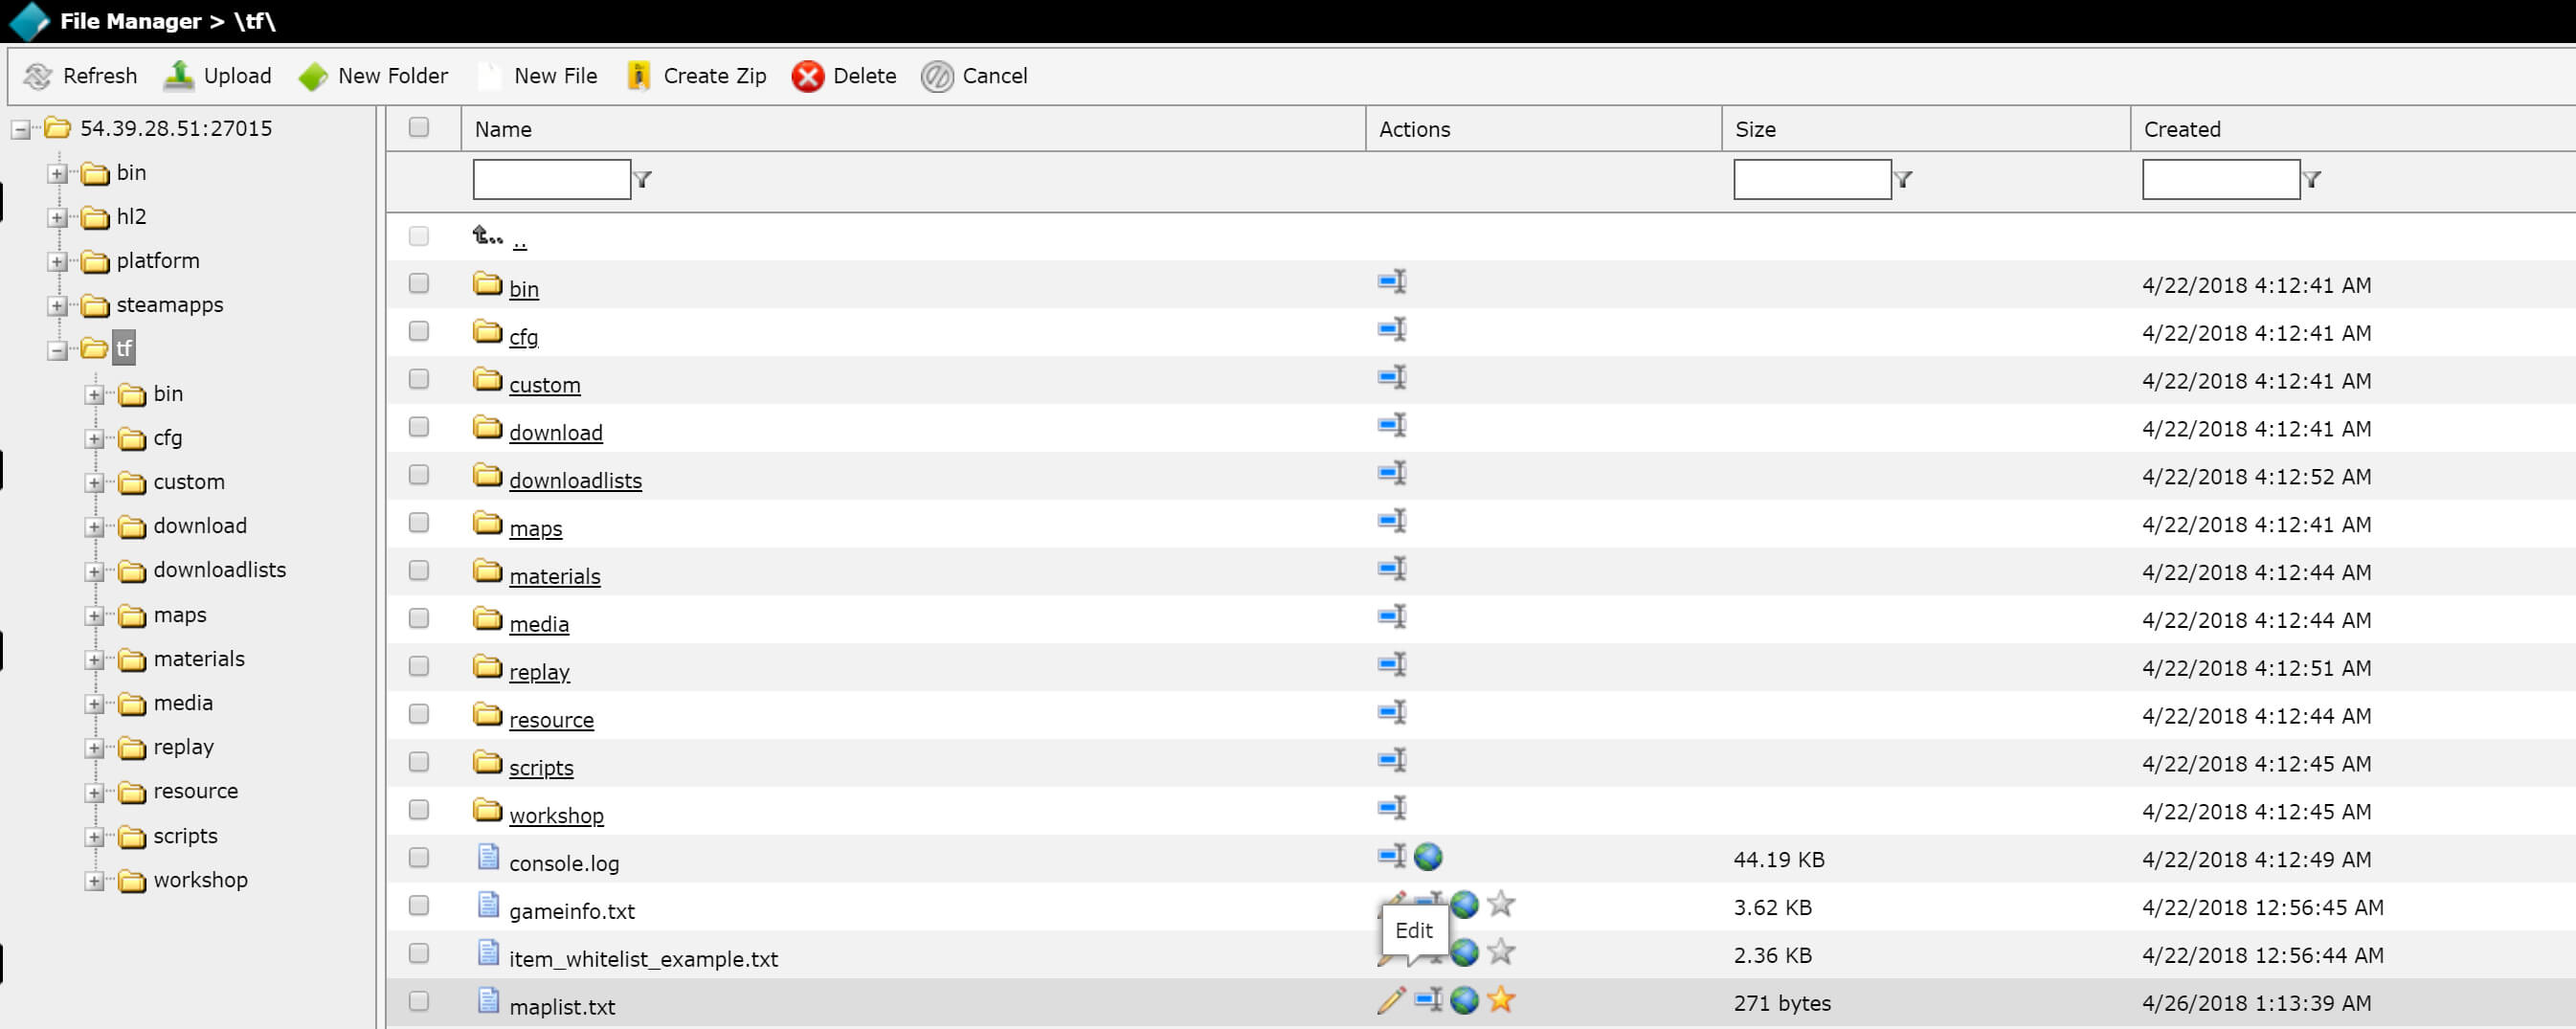This screenshot has height=1029, width=2576.
Task: Click rename icon for custom folder row
Action: pos(1392,378)
